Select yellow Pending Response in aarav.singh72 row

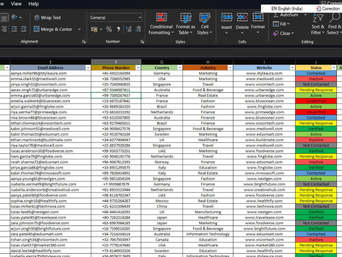pyautogui.click(x=316, y=90)
